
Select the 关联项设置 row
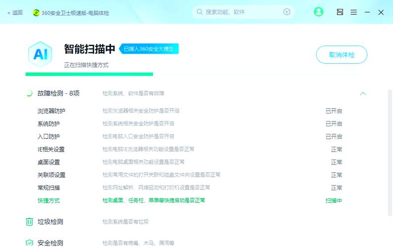click(x=190, y=175)
